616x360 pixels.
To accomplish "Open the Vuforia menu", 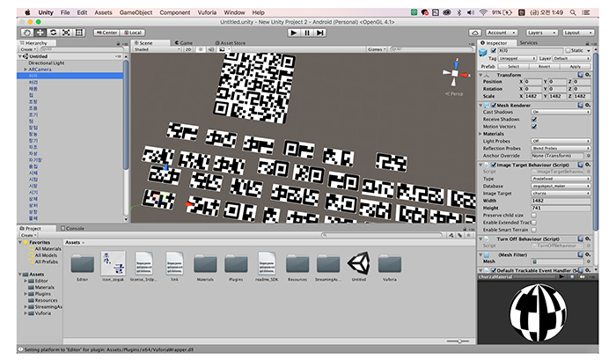I will click(207, 12).
